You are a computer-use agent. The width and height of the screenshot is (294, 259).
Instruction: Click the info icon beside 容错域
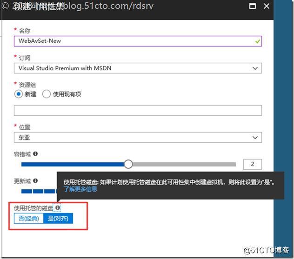(35, 154)
